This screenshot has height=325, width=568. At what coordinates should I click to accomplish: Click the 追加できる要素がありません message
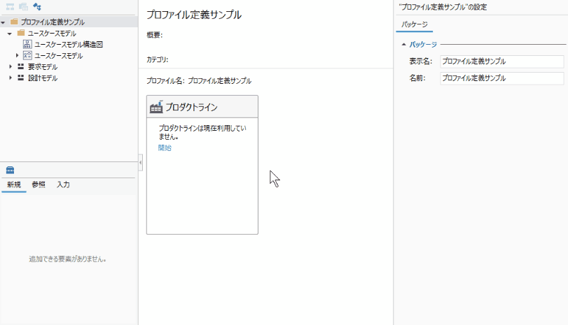click(x=67, y=259)
